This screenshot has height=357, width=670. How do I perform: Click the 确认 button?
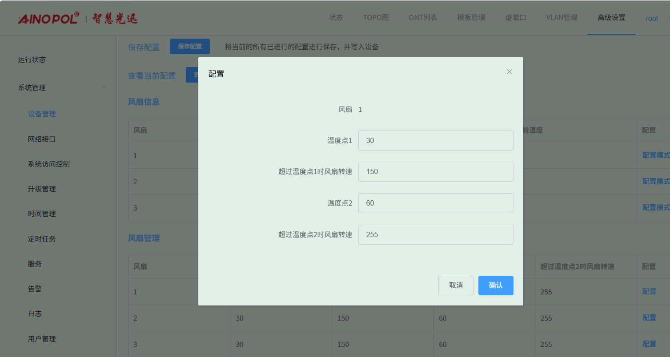[495, 286]
